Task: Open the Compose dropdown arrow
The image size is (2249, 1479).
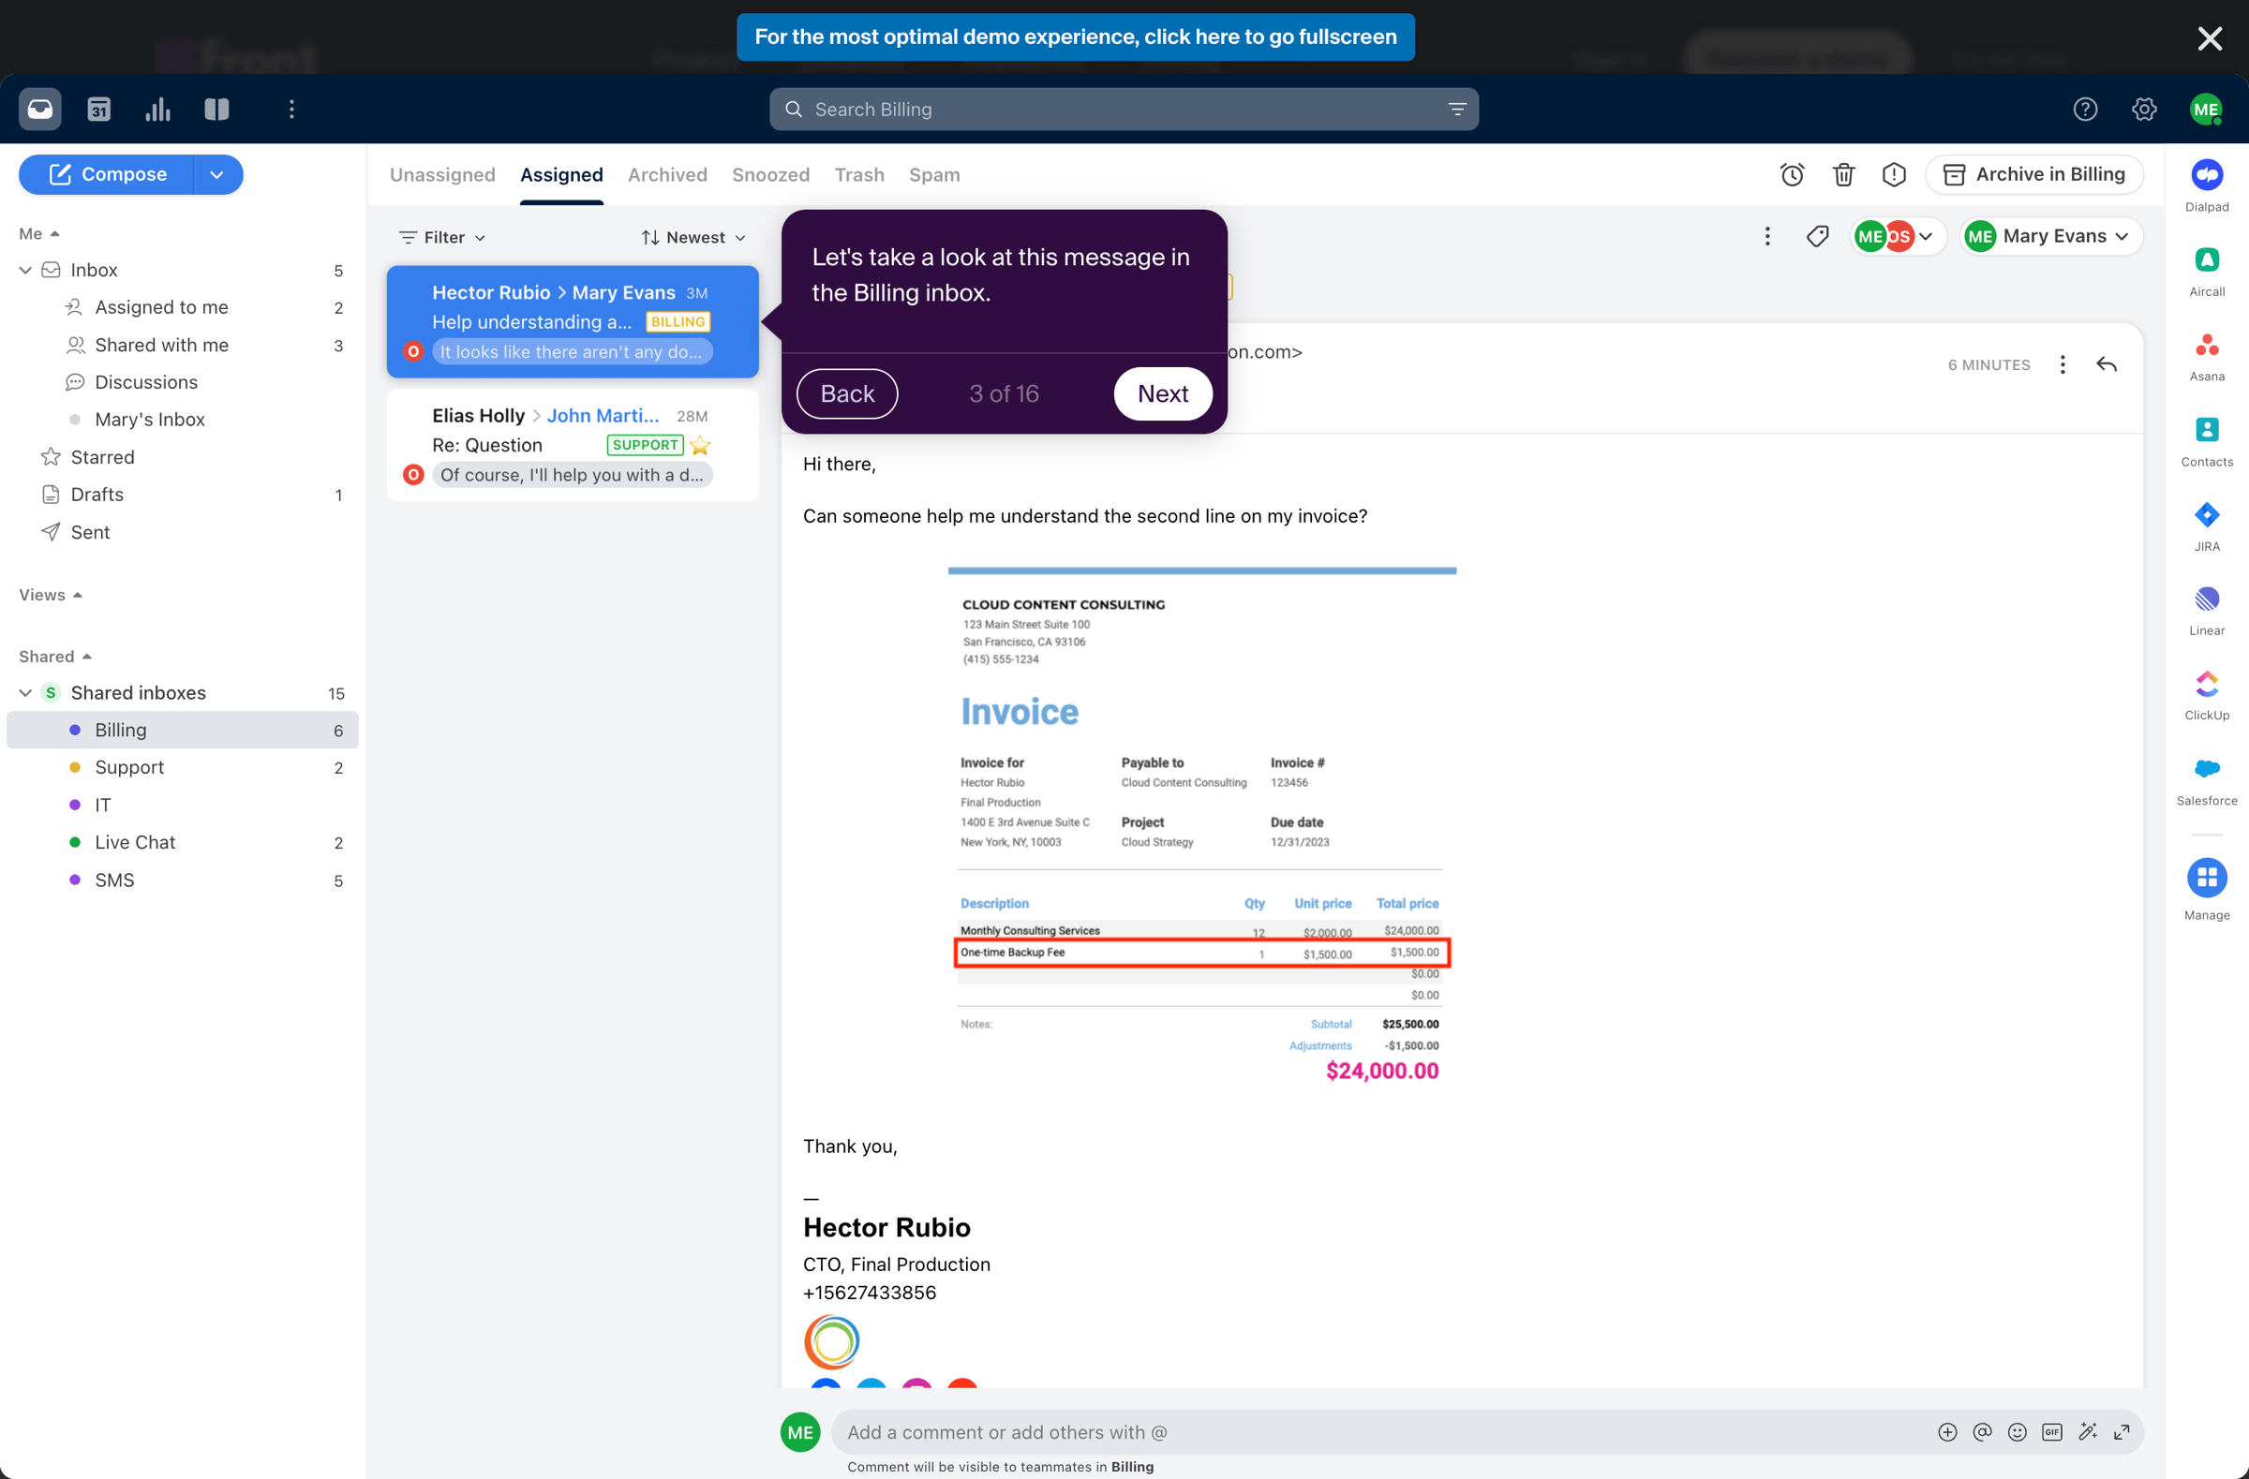Action: click(217, 175)
